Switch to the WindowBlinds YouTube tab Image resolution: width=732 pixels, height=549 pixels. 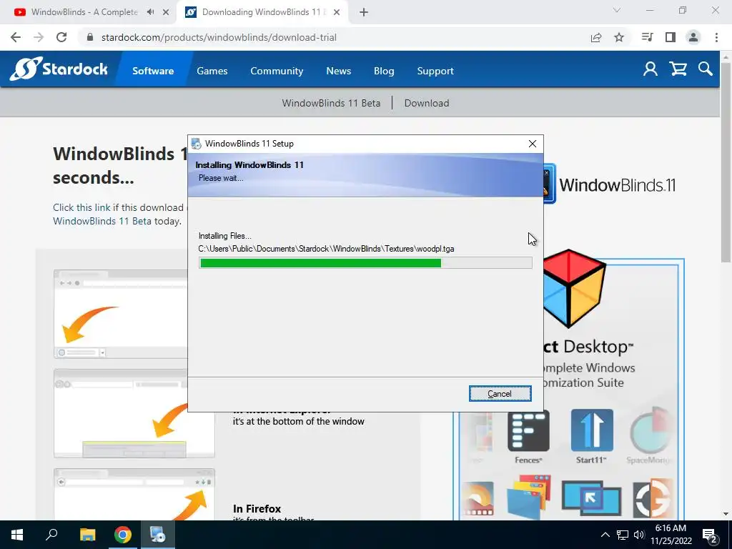click(x=84, y=12)
